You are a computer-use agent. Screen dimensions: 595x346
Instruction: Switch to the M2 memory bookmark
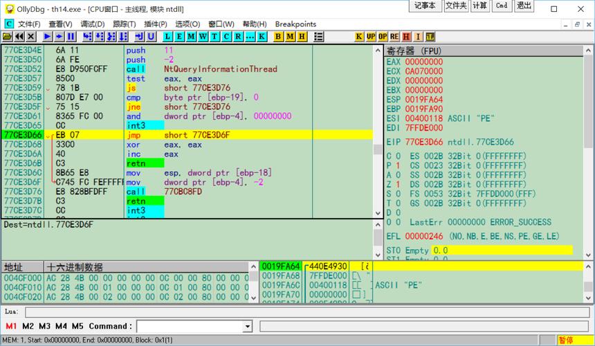pyautogui.click(x=28, y=326)
